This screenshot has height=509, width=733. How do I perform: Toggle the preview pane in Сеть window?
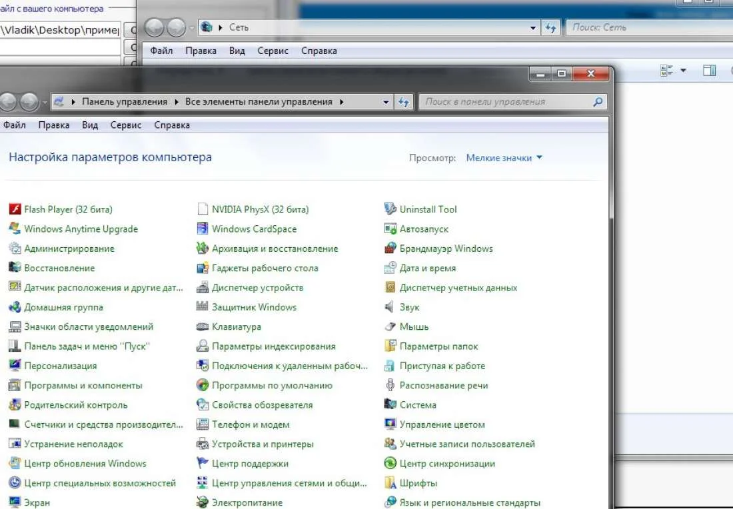tap(709, 71)
